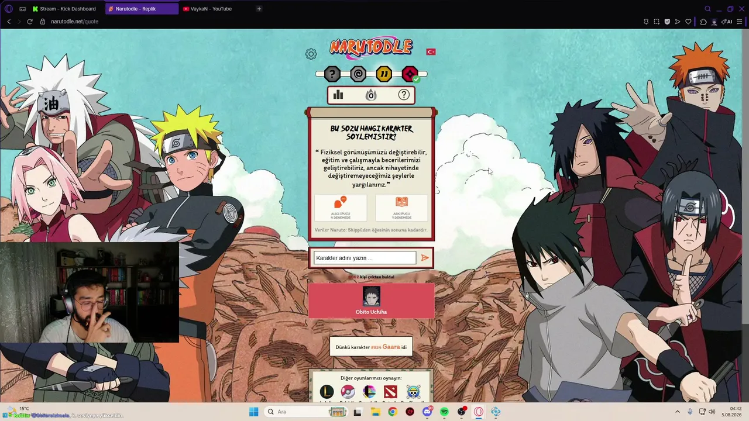Open Task View on the taskbar
Image resolution: width=749 pixels, height=421 pixels.
click(358, 412)
